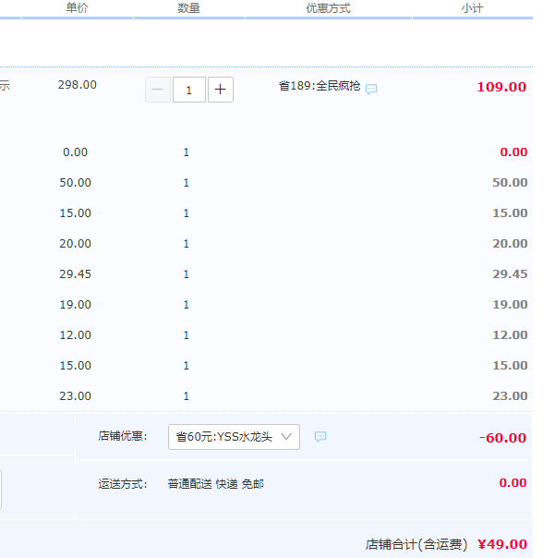
Task: Increase item quantity with the plus button
Action: point(221,90)
